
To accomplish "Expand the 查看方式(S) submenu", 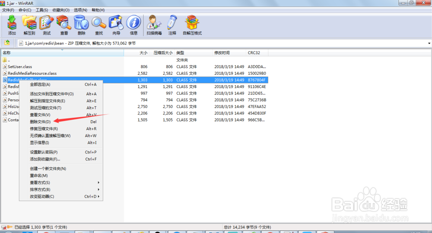I will (61, 182).
